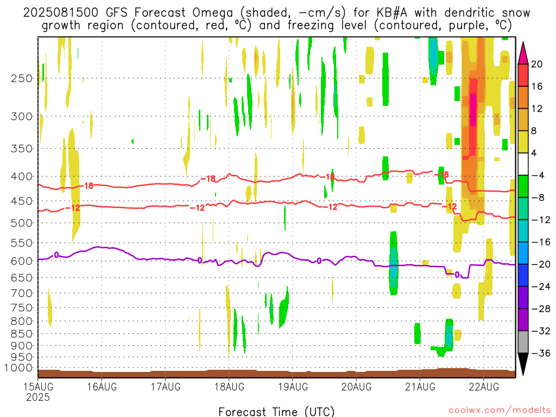This screenshot has height=417, width=556.
Task: Click the 600 pressure level label
Action: tap(22, 261)
